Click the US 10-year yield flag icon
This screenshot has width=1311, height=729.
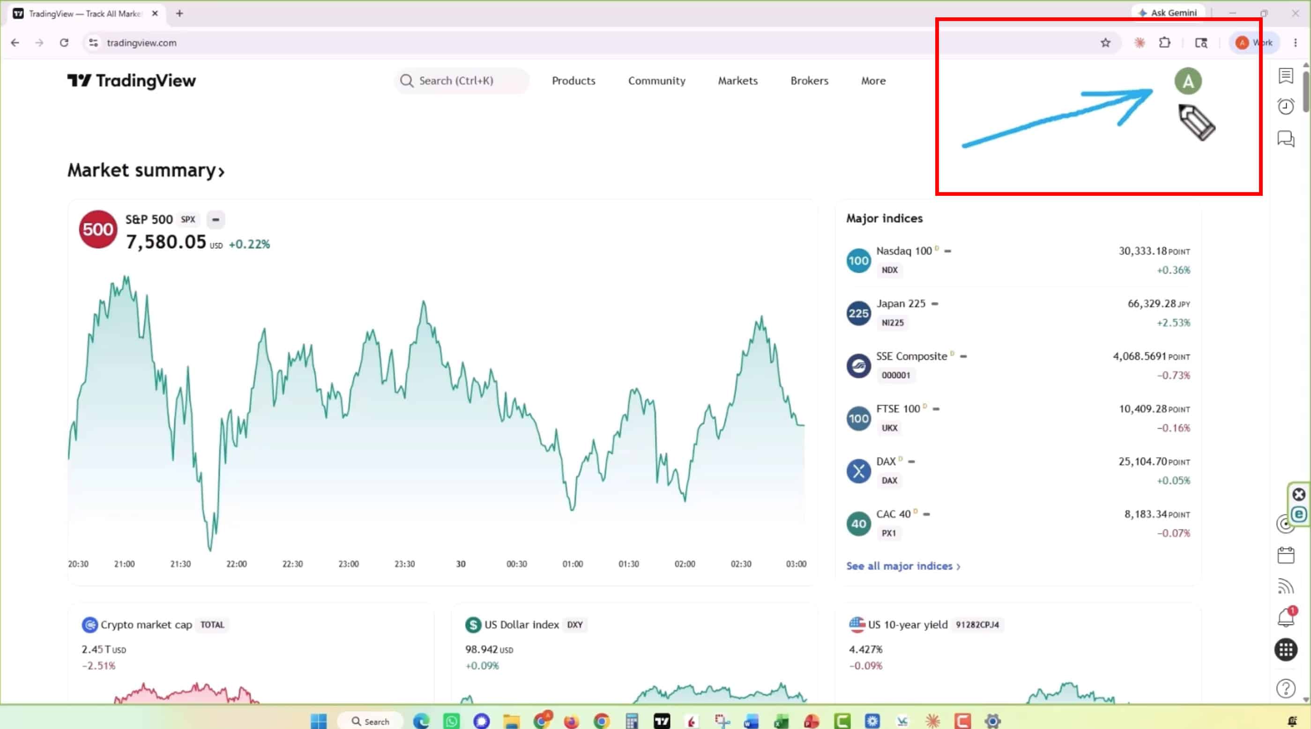(x=857, y=625)
